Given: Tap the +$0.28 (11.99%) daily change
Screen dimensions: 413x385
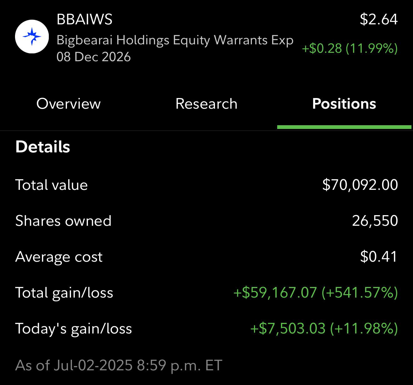Looking at the screenshot, I should click(x=350, y=48).
